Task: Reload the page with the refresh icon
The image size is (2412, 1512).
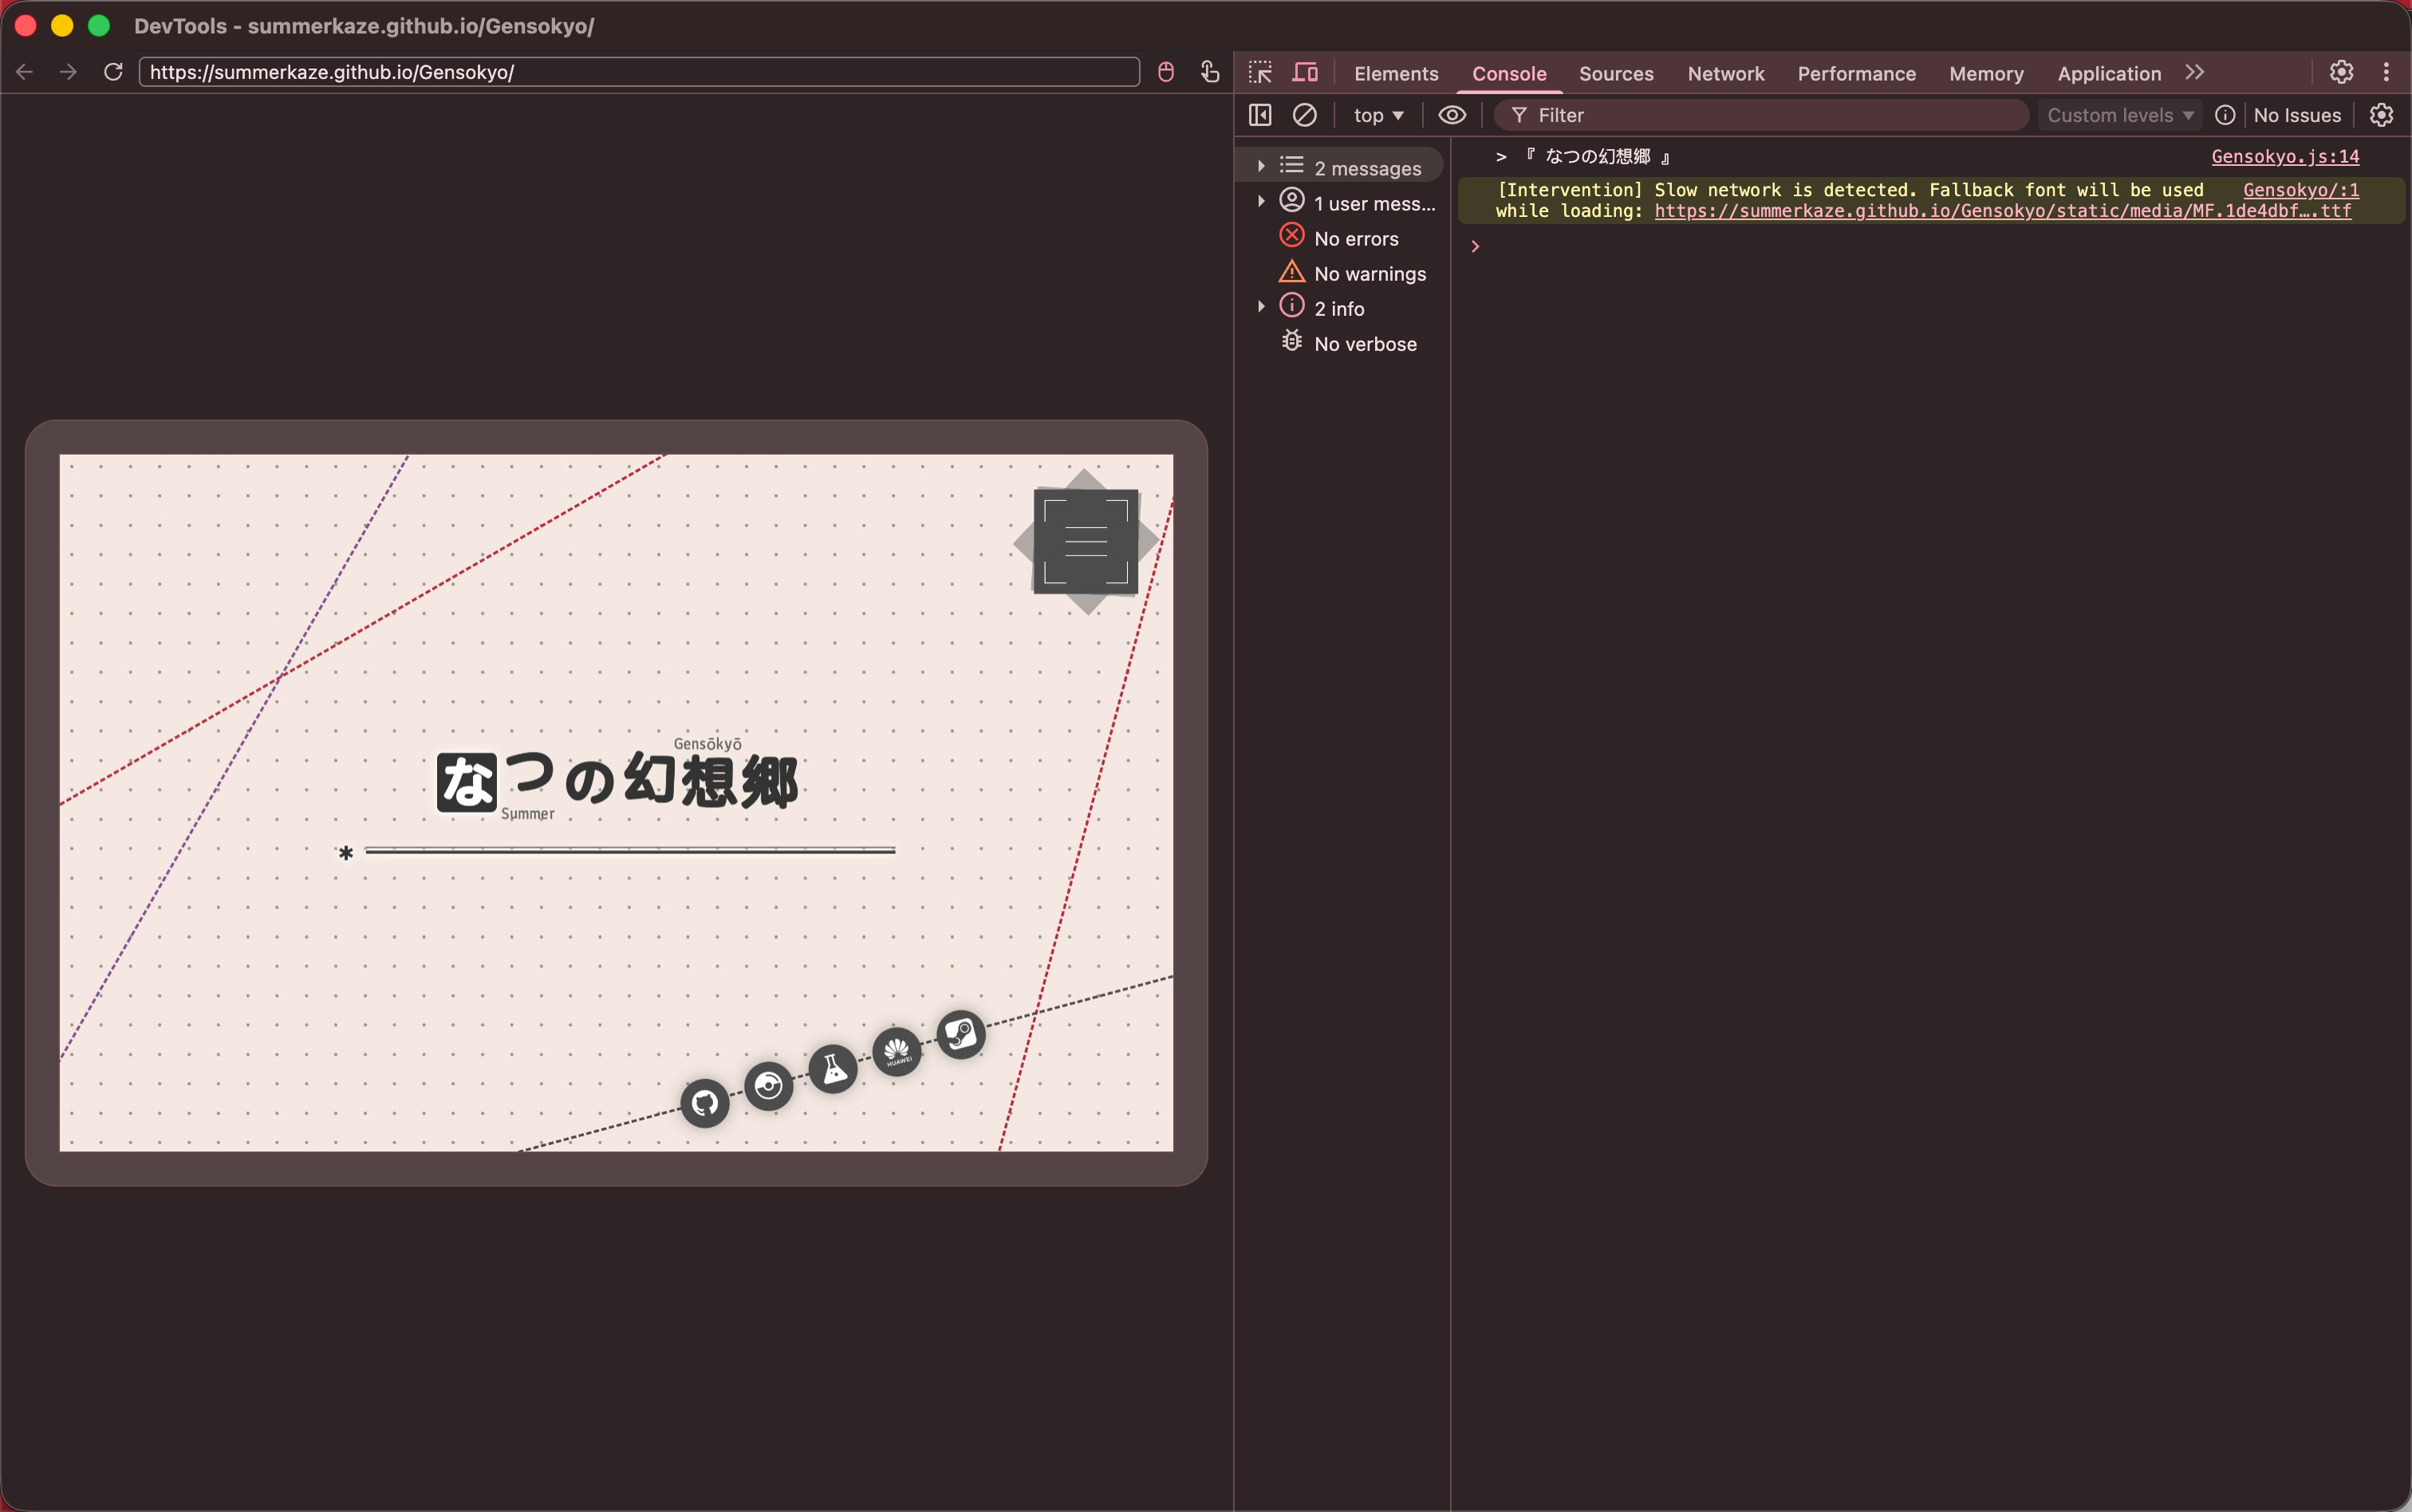Action: 113,72
